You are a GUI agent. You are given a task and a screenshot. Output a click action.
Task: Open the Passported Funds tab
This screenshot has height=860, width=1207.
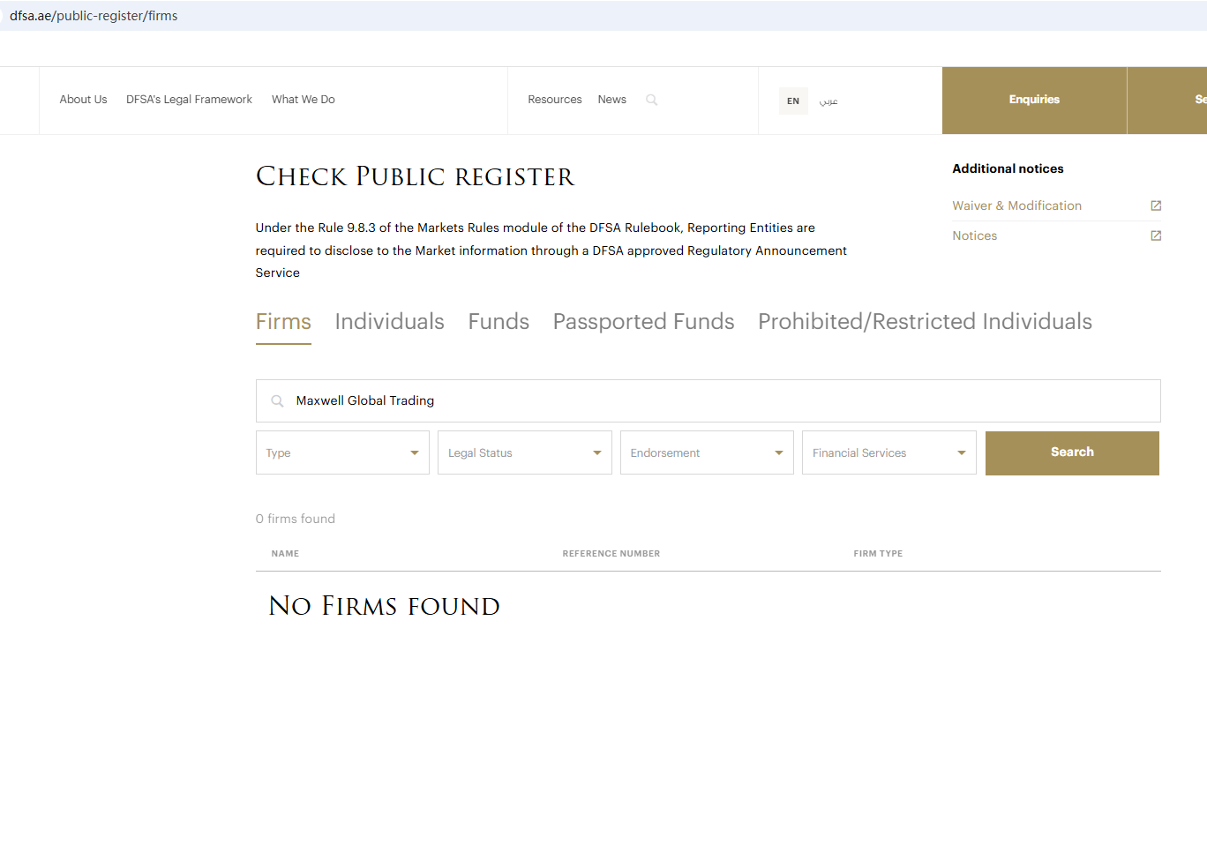(x=643, y=322)
